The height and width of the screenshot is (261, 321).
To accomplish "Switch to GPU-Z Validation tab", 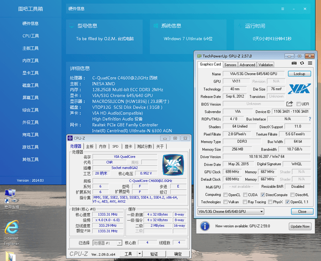I will (x=266, y=65).
